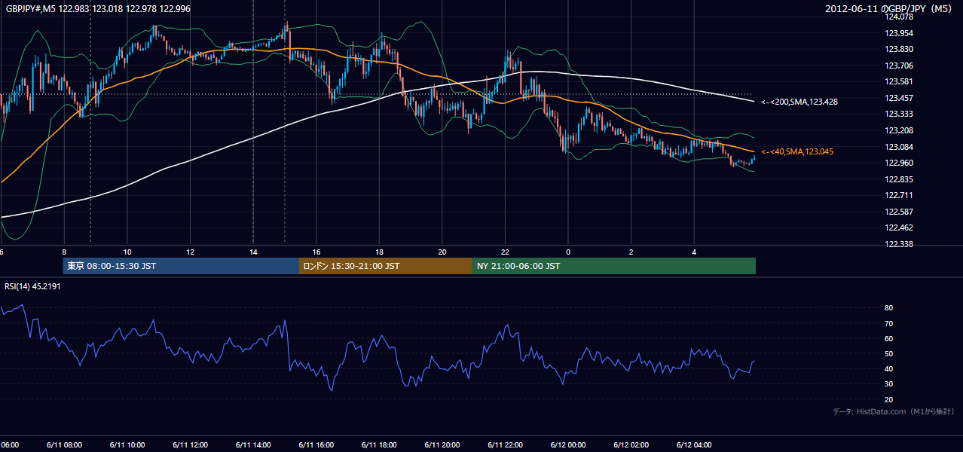
Task: Click hour label 14 under price chart
Action: [x=254, y=252]
